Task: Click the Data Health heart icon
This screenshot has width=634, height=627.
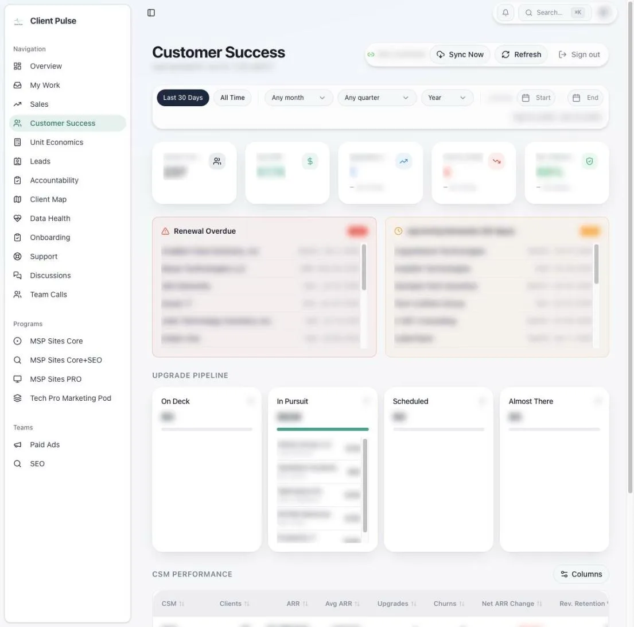Action: tap(17, 218)
